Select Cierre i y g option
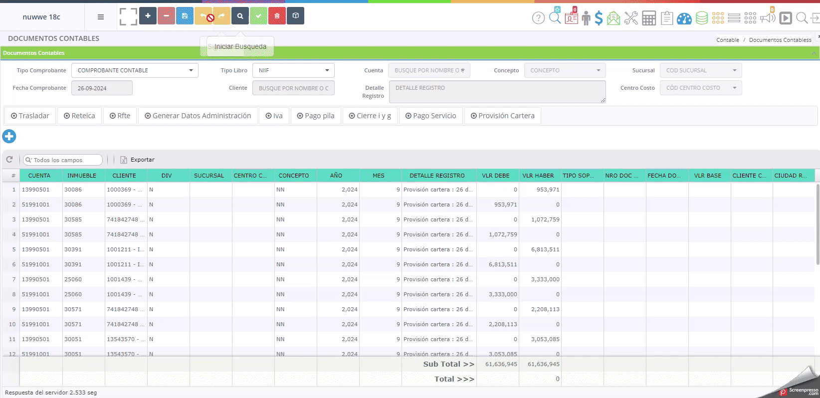The width and height of the screenshot is (820, 398). pyautogui.click(x=370, y=116)
